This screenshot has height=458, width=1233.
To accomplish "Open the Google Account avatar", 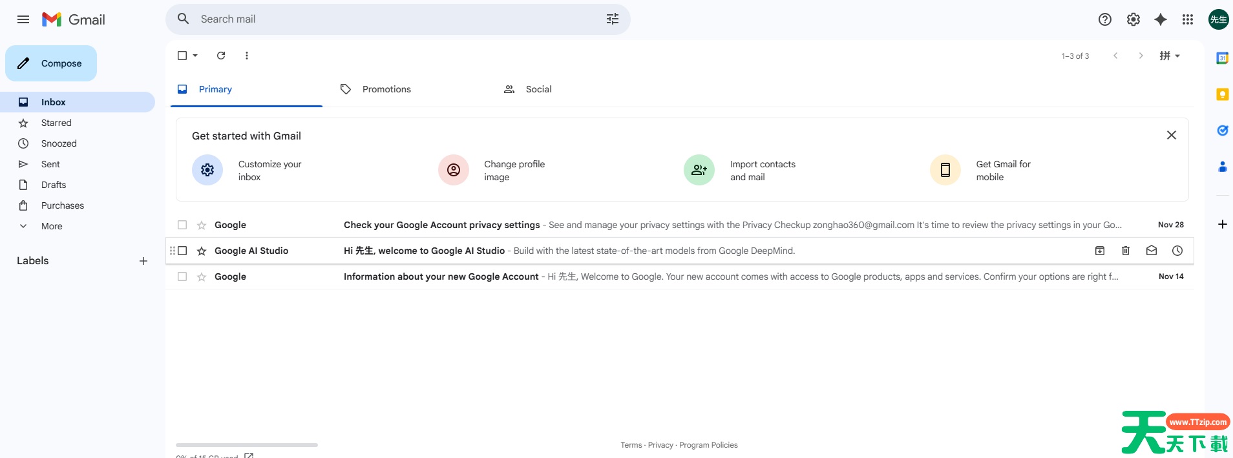I will click(x=1219, y=19).
